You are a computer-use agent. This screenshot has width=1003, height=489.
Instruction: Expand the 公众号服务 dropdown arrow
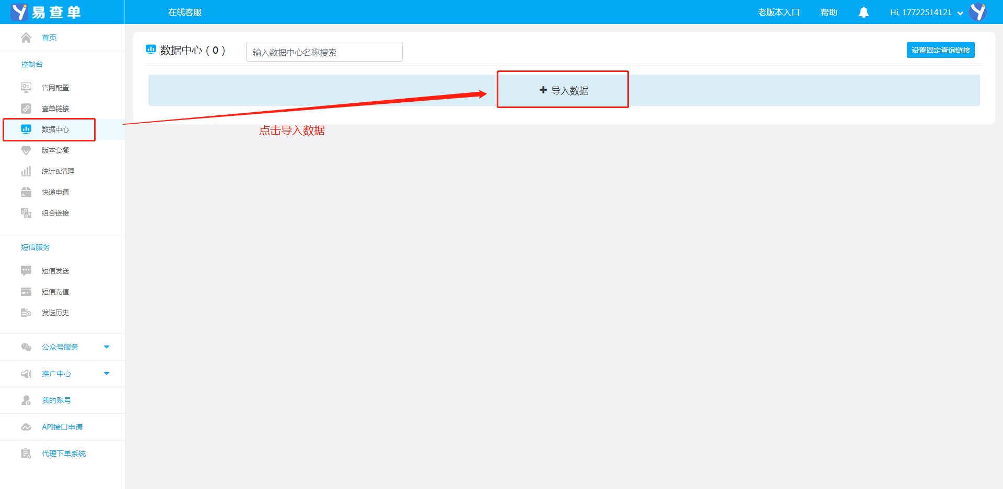[x=107, y=347]
